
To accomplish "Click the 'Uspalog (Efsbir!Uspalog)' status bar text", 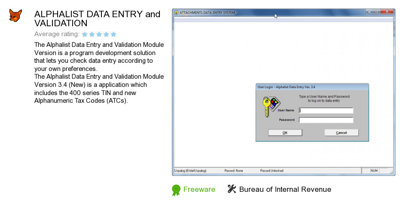I will pyautogui.click(x=190, y=171).
